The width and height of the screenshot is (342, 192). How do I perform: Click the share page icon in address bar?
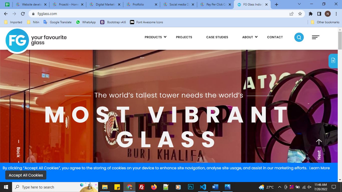point(291,14)
